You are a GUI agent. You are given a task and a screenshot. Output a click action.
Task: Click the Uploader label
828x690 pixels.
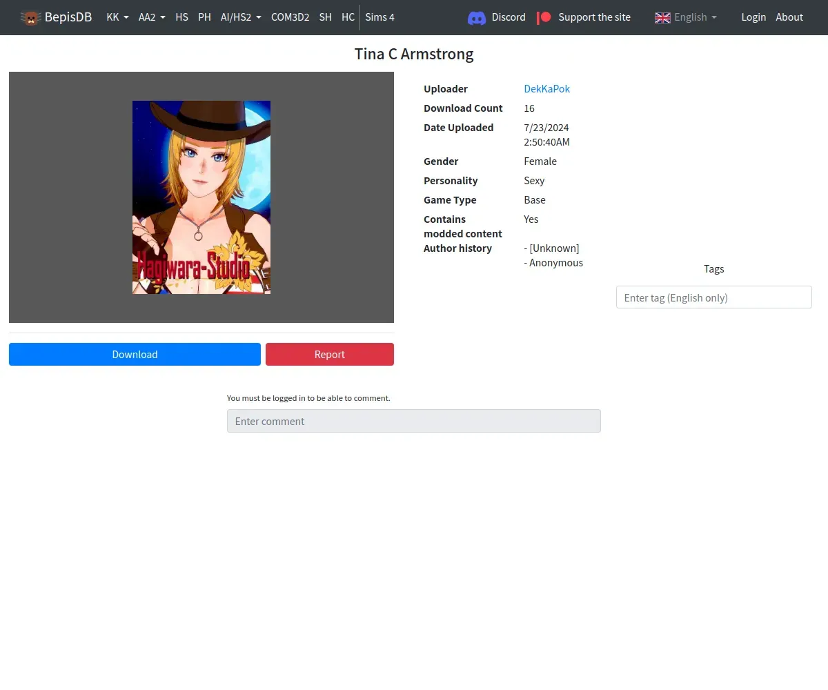[x=446, y=89]
